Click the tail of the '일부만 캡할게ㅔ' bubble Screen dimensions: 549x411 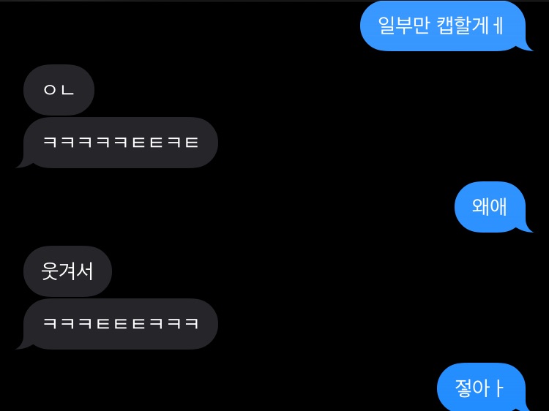click(x=527, y=48)
